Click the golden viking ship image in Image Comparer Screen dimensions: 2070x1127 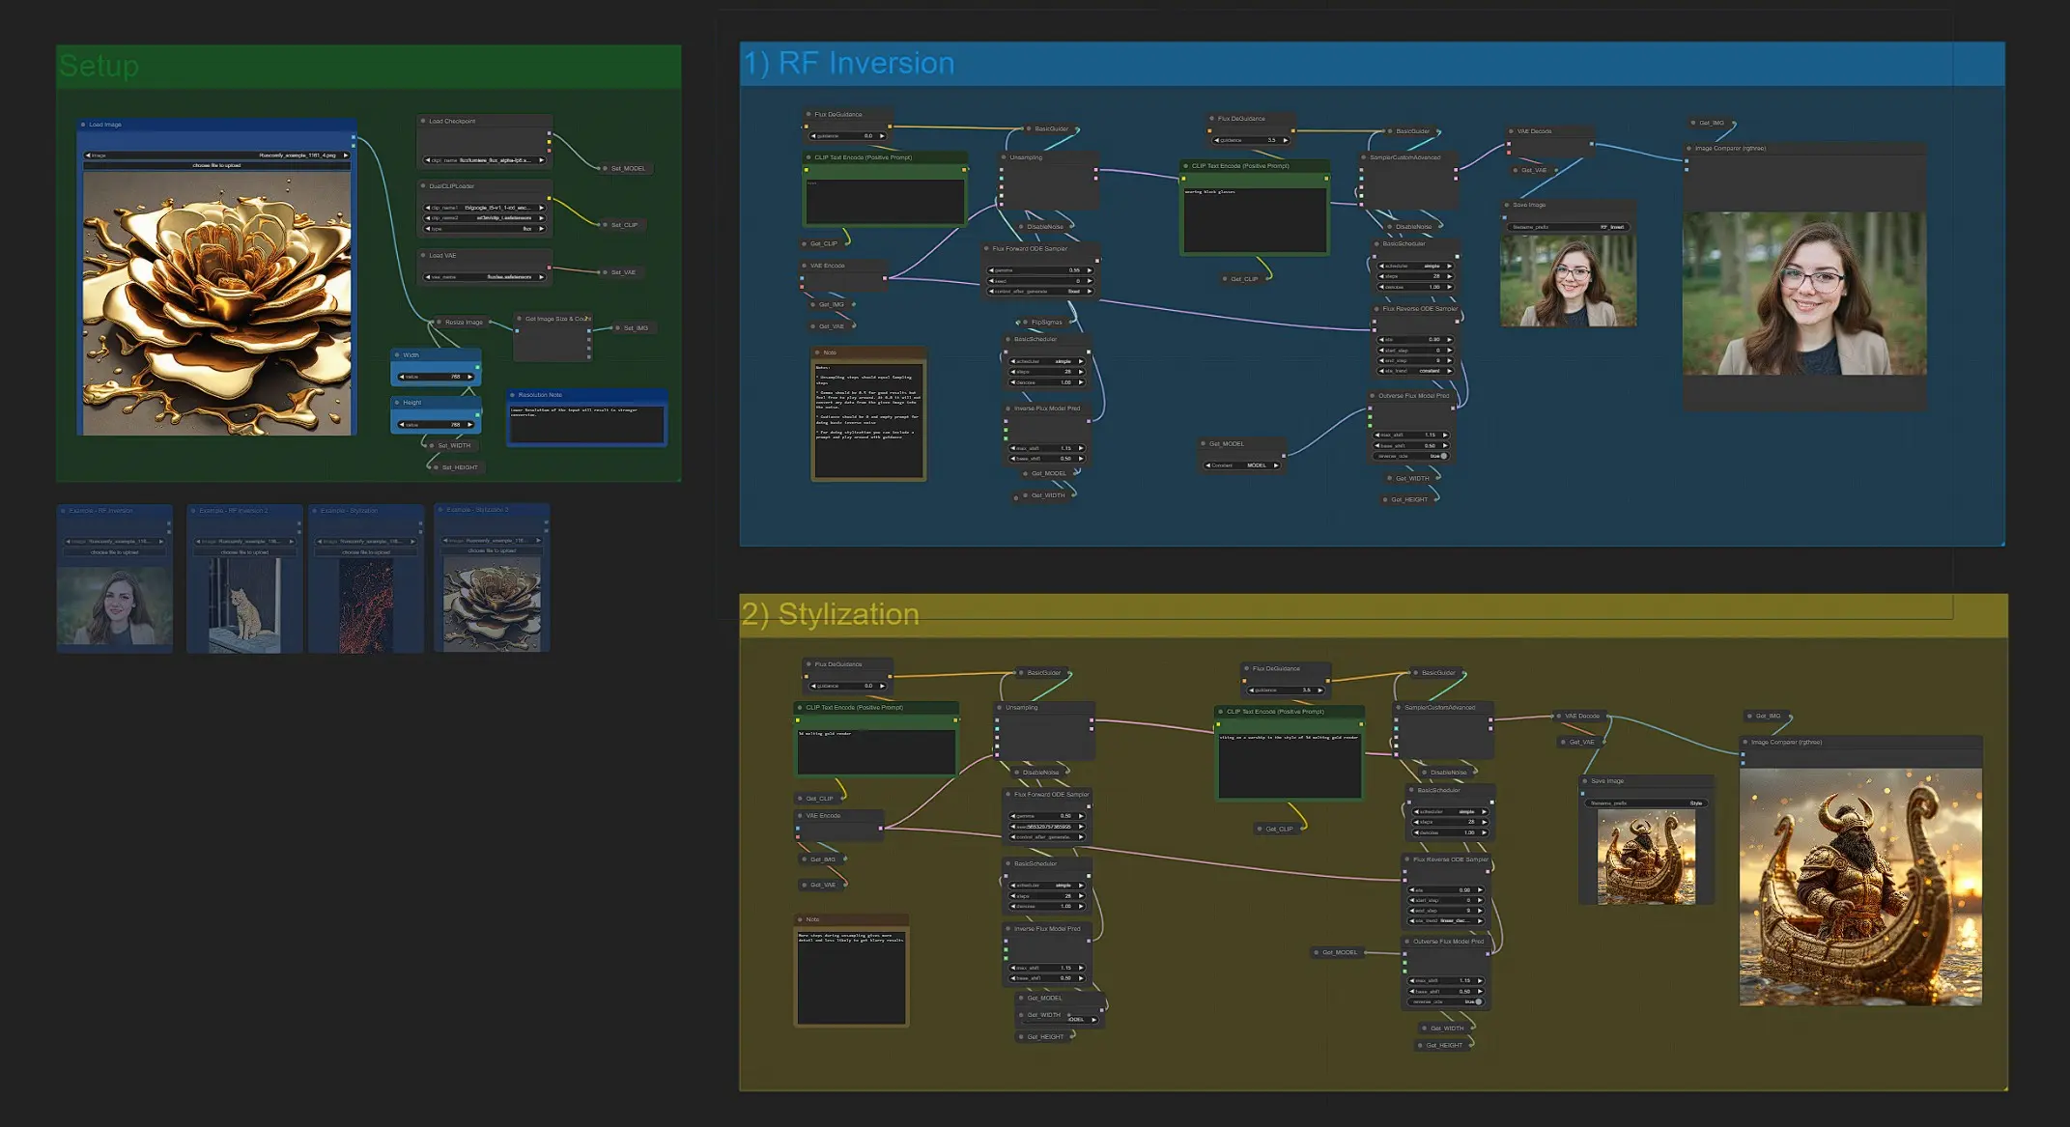tap(1860, 887)
